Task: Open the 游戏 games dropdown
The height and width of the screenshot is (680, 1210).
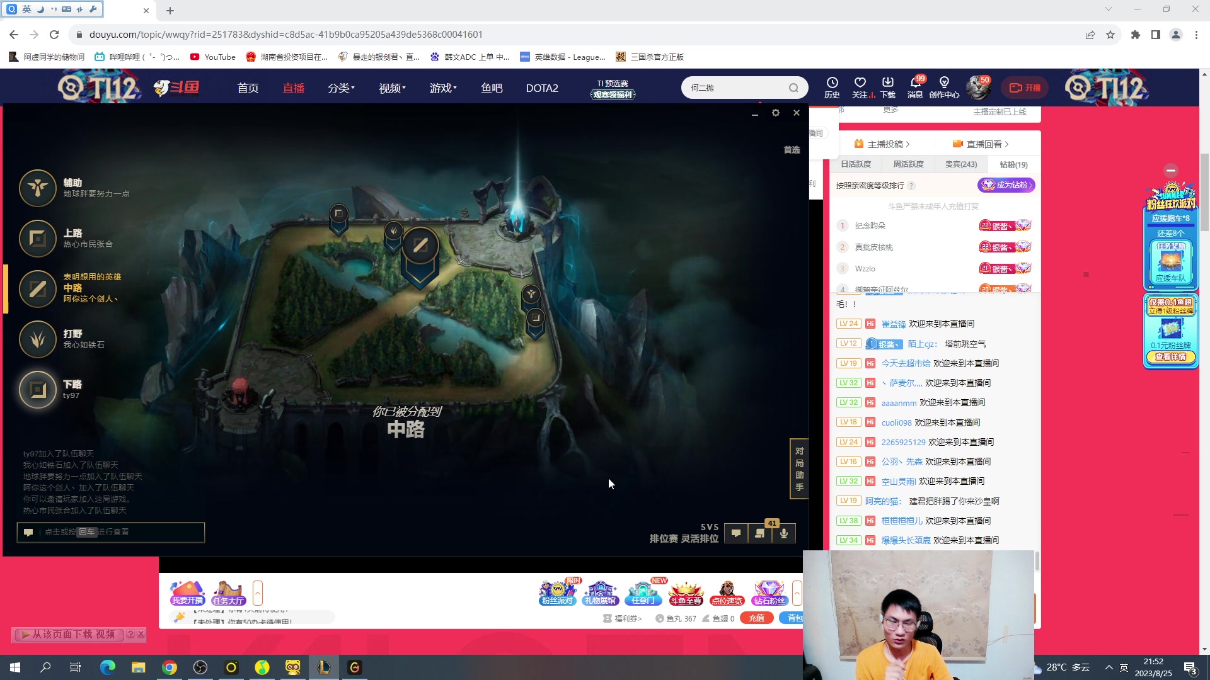Action: point(443,88)
